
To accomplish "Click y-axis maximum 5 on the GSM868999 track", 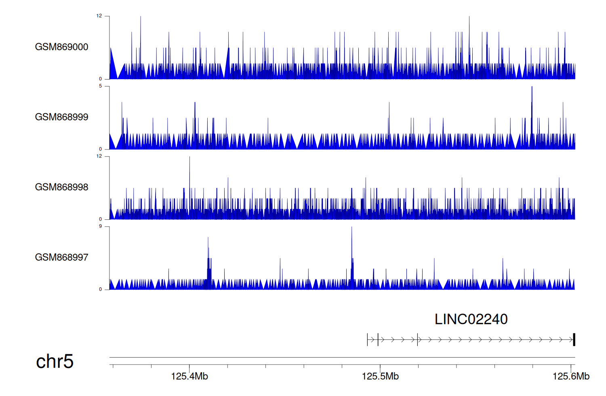I will click(x=100, y=86).
